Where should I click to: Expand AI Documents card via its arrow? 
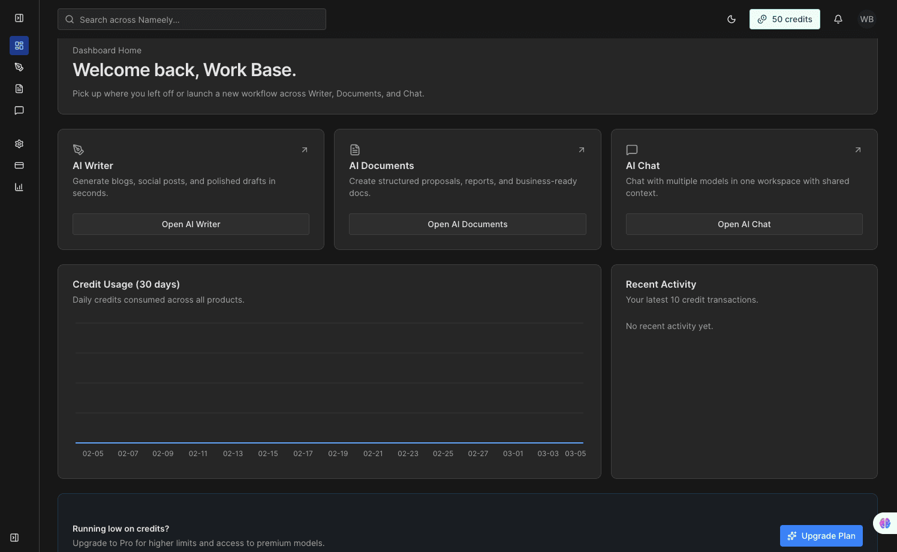coord(580,149)
